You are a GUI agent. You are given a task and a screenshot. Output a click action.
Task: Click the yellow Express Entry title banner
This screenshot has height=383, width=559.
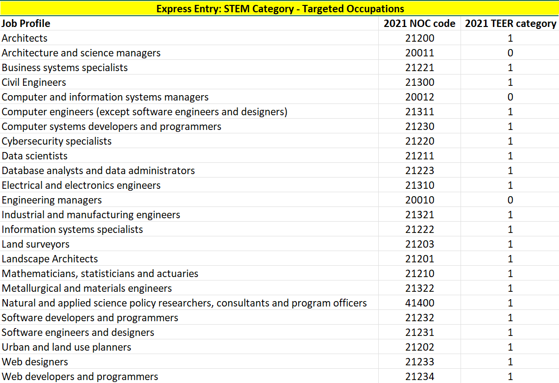point(280,9)
